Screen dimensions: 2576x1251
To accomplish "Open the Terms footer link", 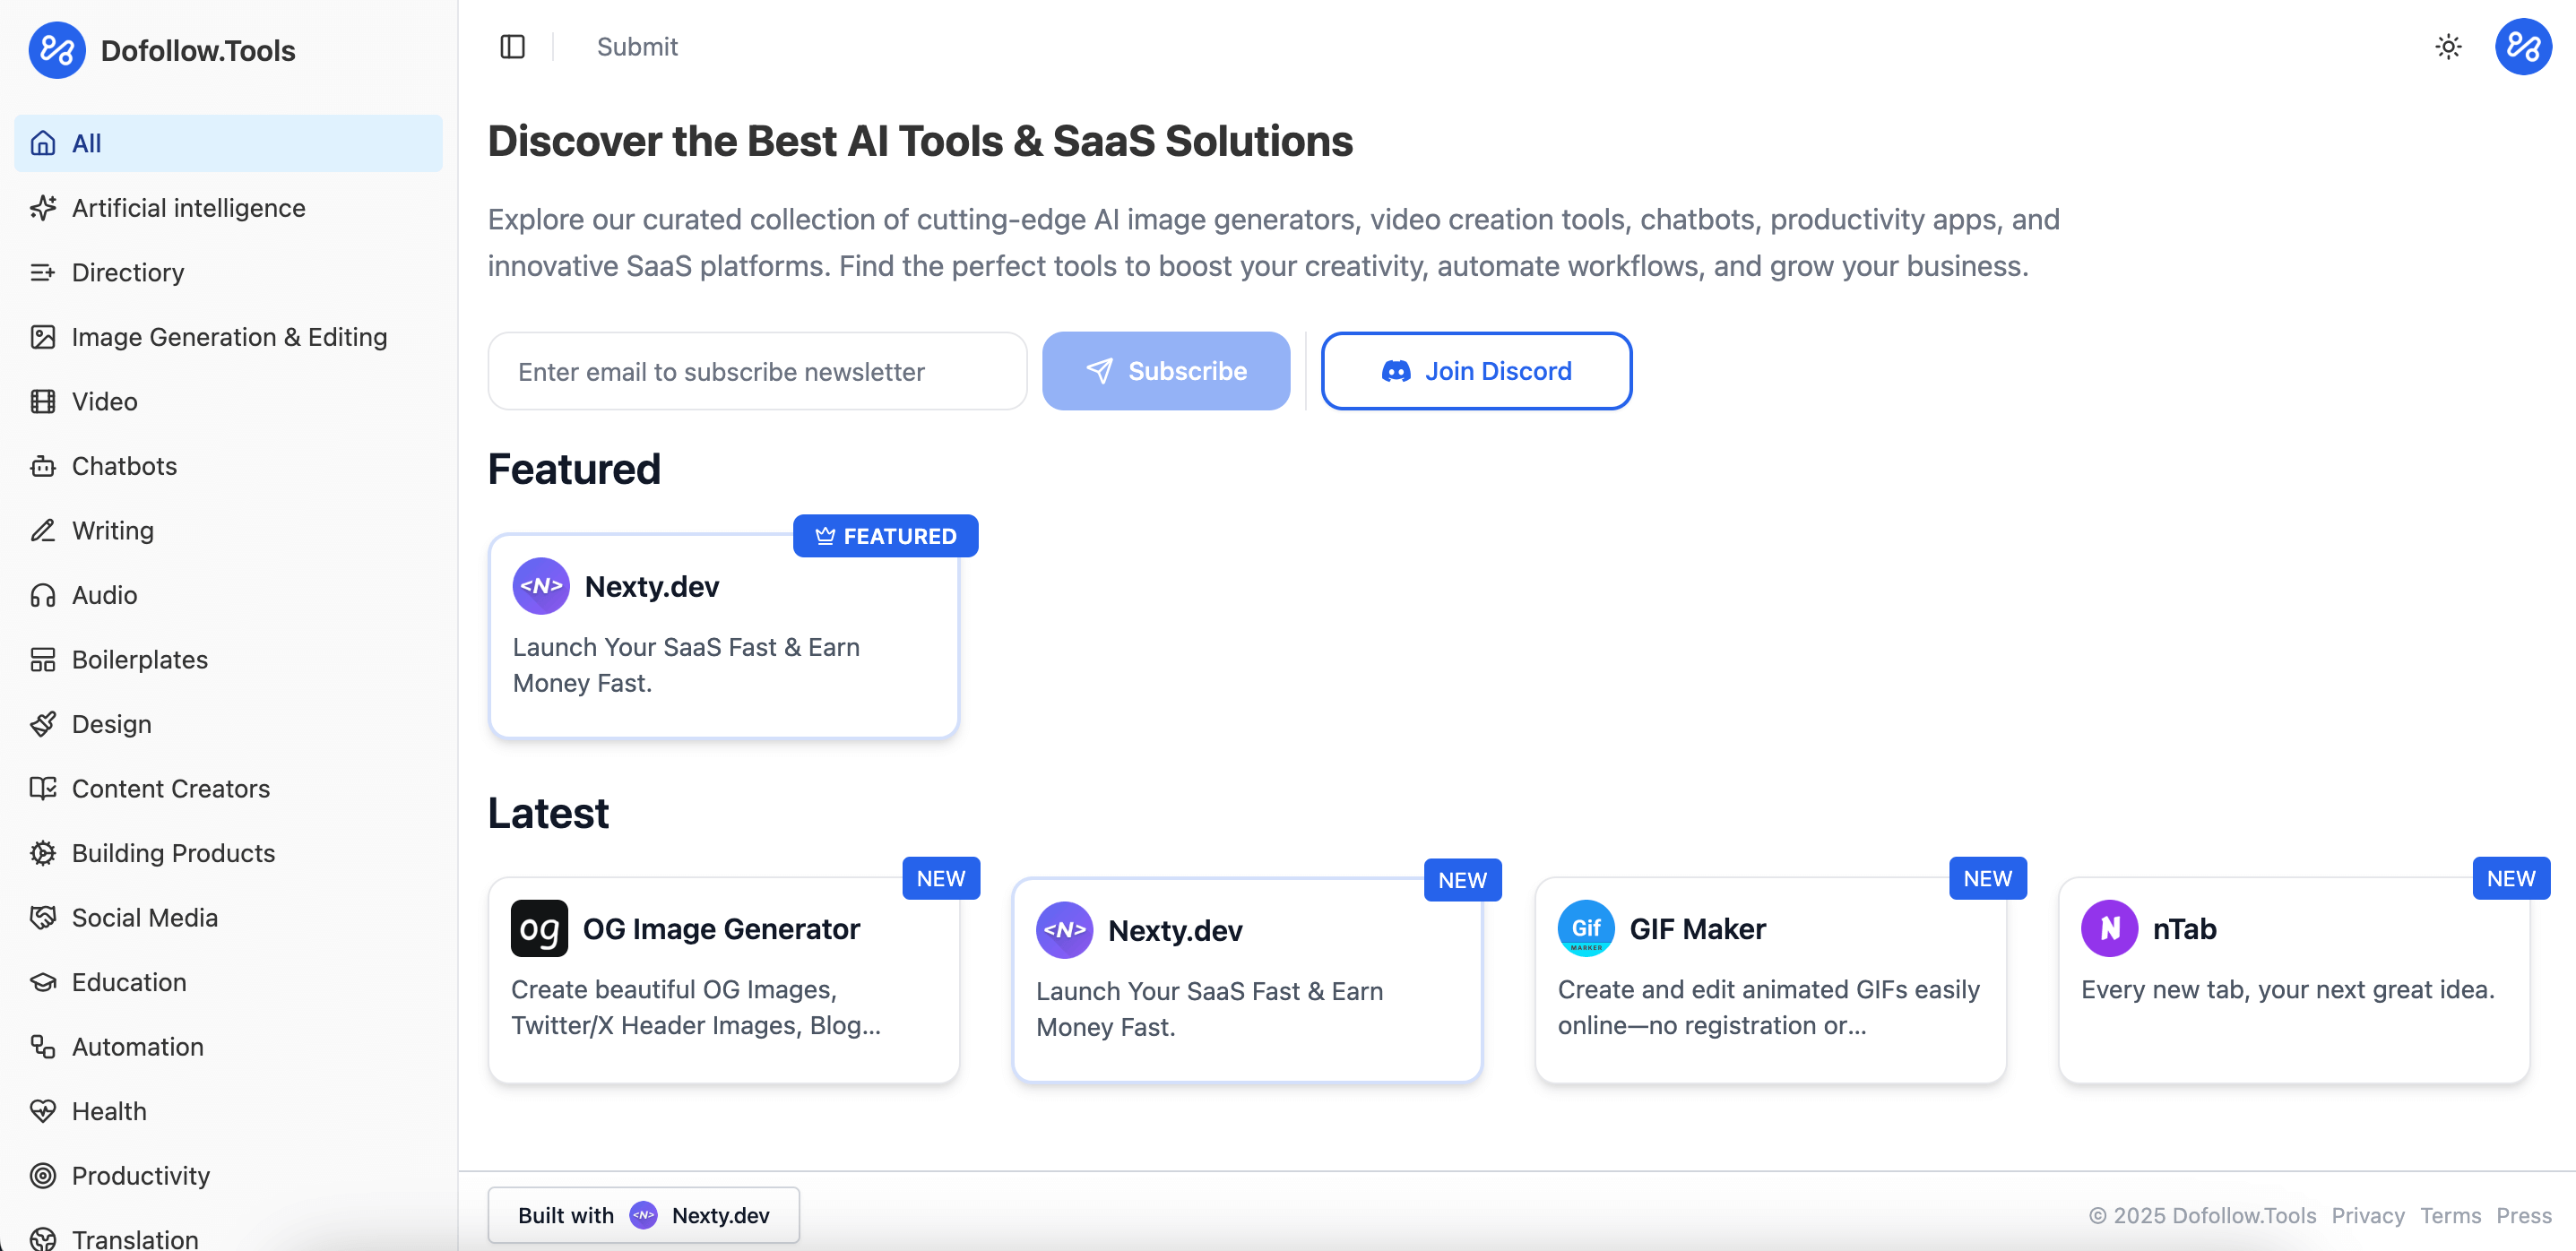I will [x=2450, y=1215].
